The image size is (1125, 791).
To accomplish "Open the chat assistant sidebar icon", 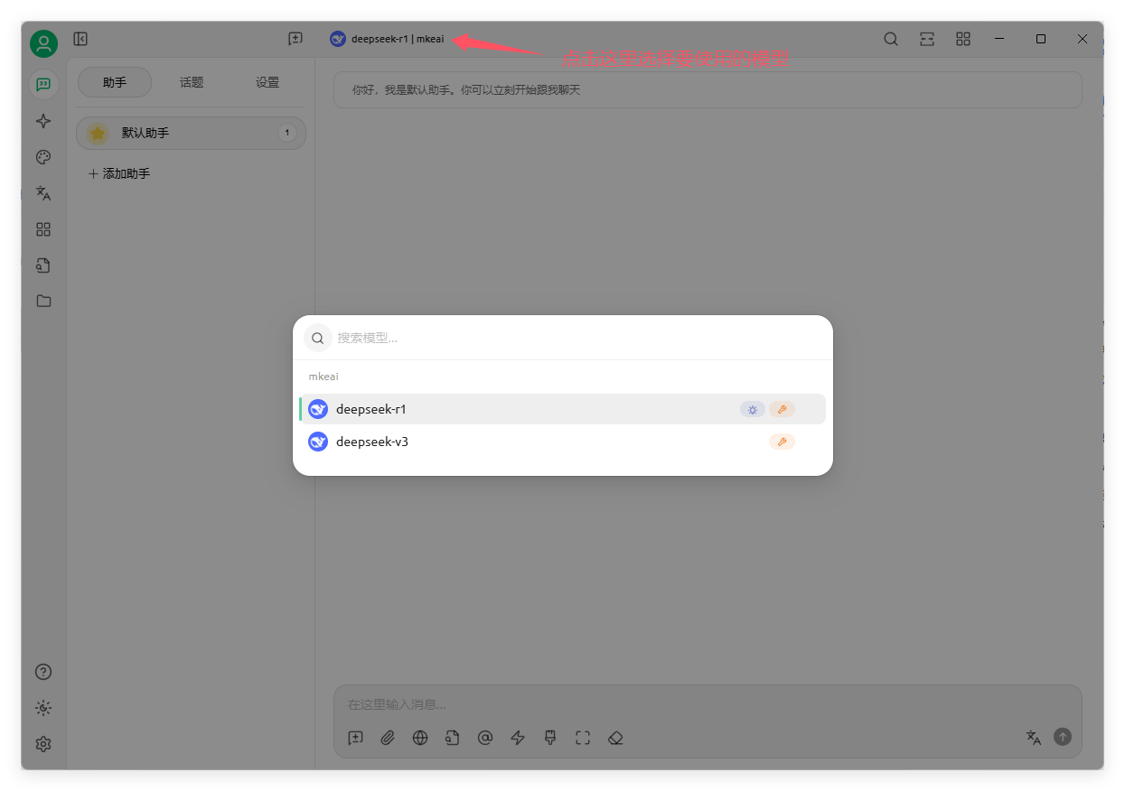I will tap(43, 85).
